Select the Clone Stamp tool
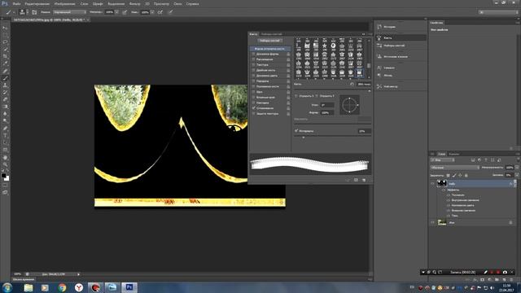 [5, 85]
